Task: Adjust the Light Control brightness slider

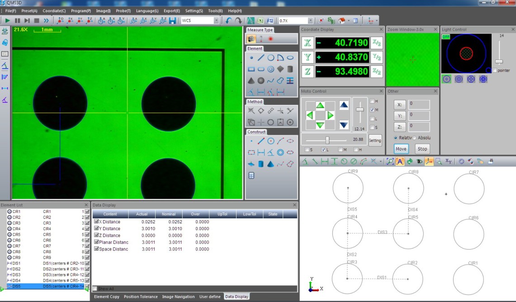Action: click(499, 61)
